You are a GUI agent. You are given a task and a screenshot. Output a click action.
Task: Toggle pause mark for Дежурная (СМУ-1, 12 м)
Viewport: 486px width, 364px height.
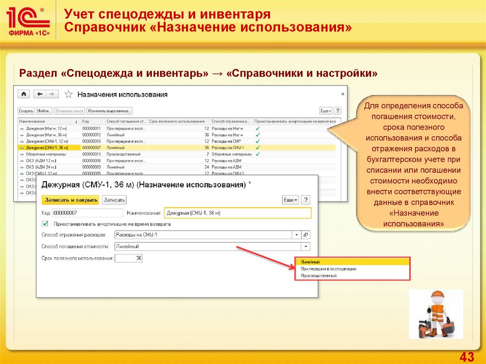pos(258,141)
